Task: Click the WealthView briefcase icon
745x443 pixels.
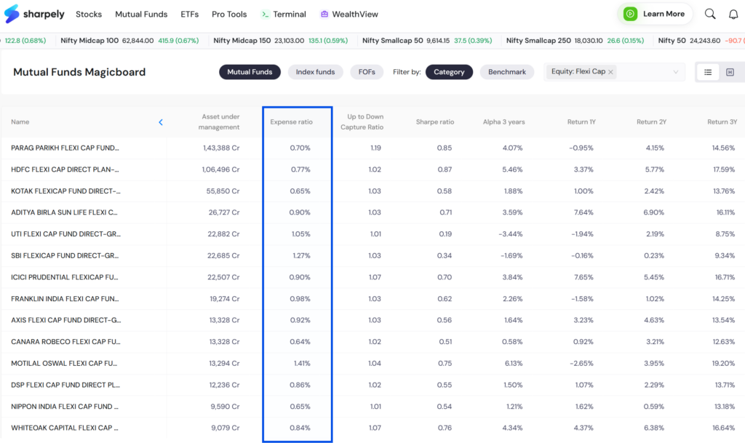Action: pyautogui.click(x=324, y=15)
